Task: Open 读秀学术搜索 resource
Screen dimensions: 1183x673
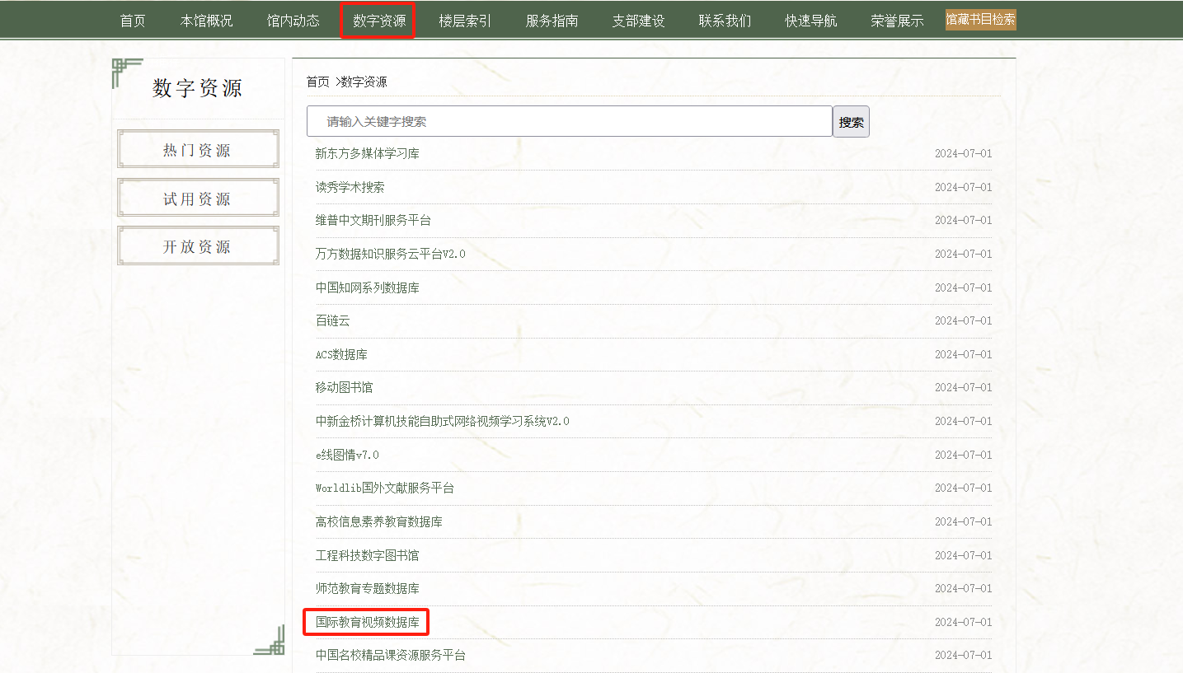Action: [x=350, y=187]
